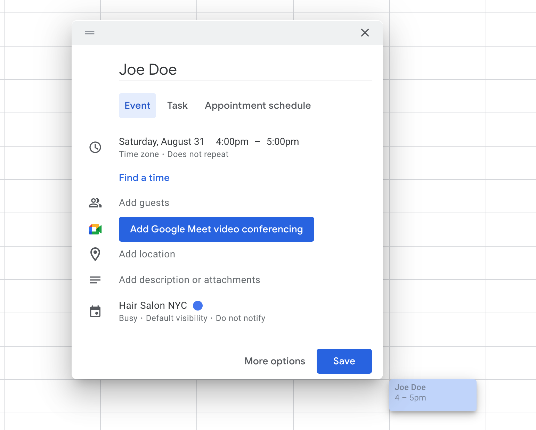Change Busy availability setting
The height and width of the screenshot is (430, 536).
click(128, 318)
